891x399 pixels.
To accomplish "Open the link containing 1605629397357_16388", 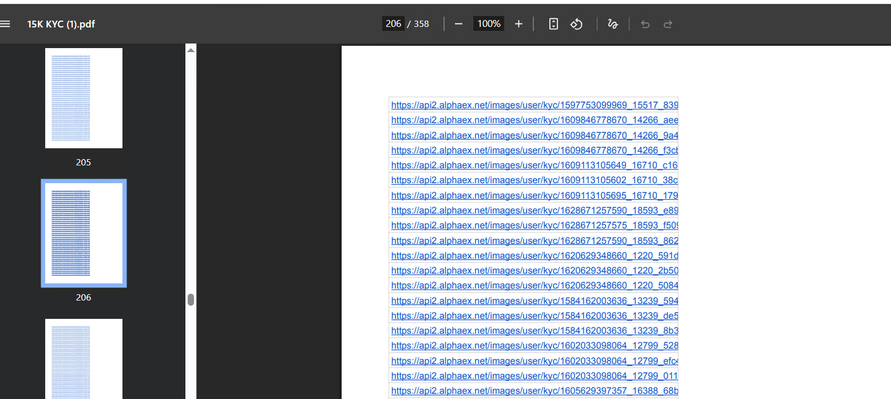I will point(534,391).
